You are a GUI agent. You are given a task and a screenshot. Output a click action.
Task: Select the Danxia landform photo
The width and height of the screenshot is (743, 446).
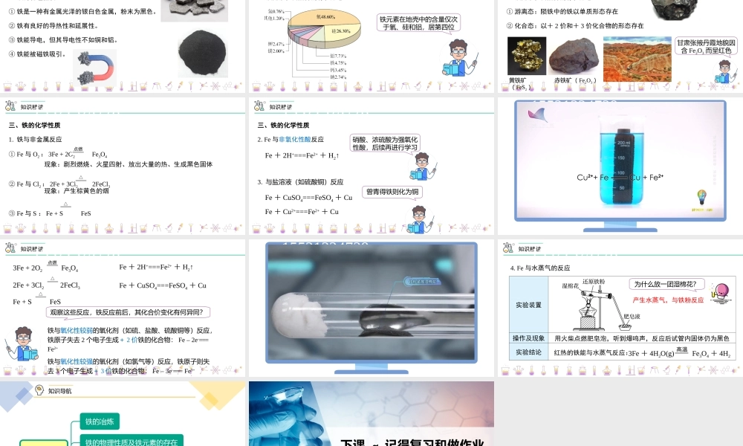click(637, 59)
